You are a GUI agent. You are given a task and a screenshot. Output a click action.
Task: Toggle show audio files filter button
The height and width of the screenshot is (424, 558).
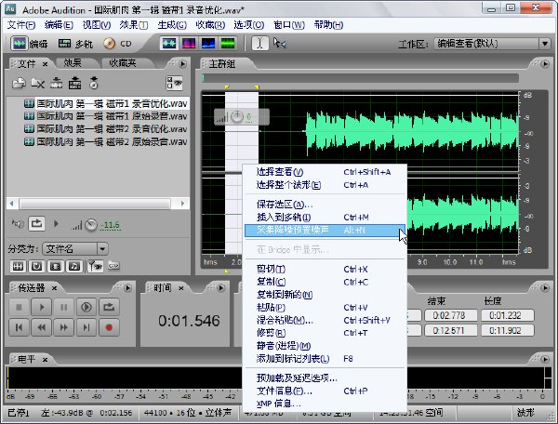(19, 266)
